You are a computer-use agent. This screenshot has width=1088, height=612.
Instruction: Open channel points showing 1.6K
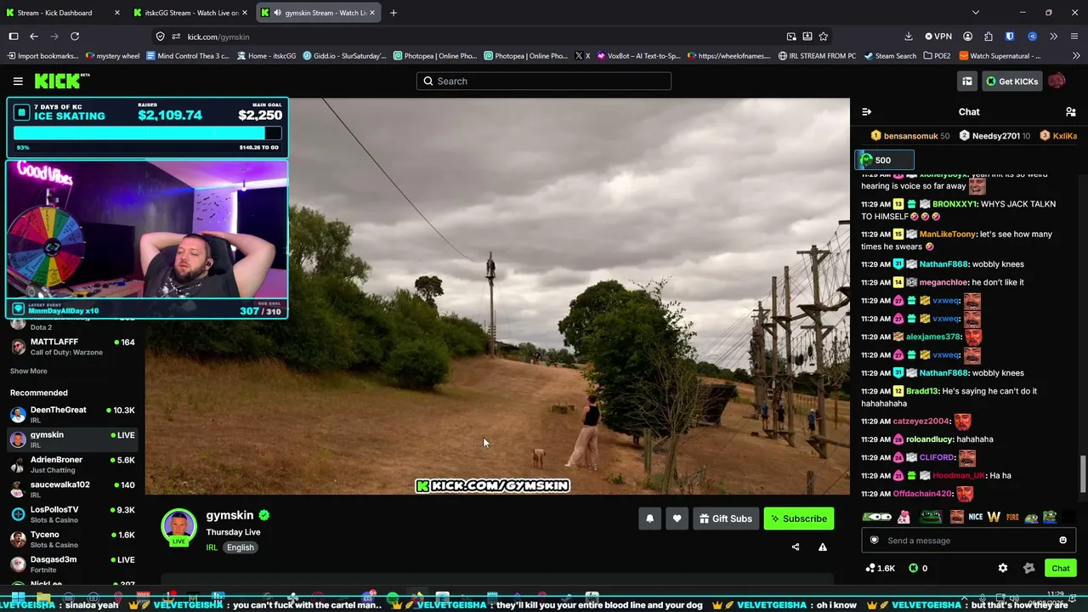pyautogui.click(x=880, y=568)
